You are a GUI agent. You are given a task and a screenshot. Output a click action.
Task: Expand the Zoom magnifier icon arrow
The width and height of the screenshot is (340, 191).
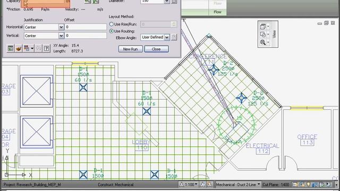268,42
